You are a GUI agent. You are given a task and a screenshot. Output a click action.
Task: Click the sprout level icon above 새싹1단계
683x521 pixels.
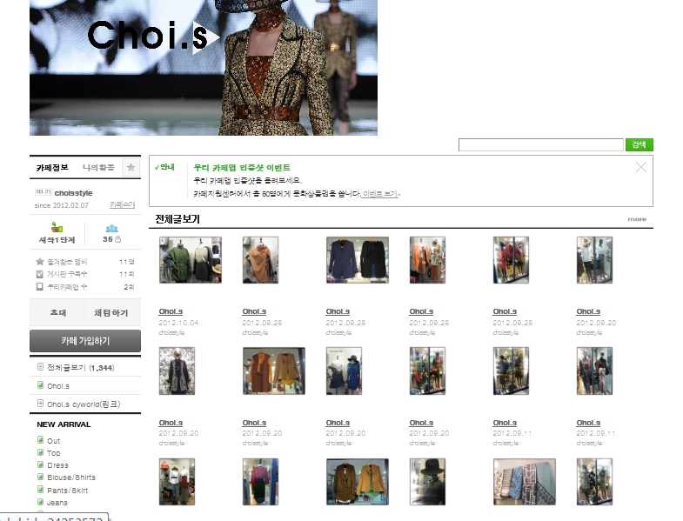click(x=57, y=228)
